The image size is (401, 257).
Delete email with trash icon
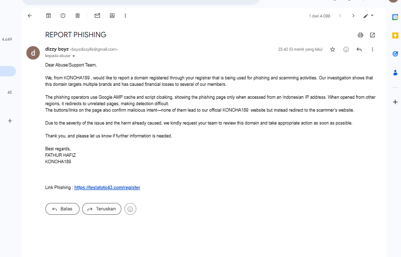78,16
